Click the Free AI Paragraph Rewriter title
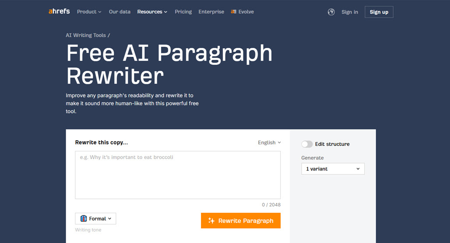 tap(169, 65)
